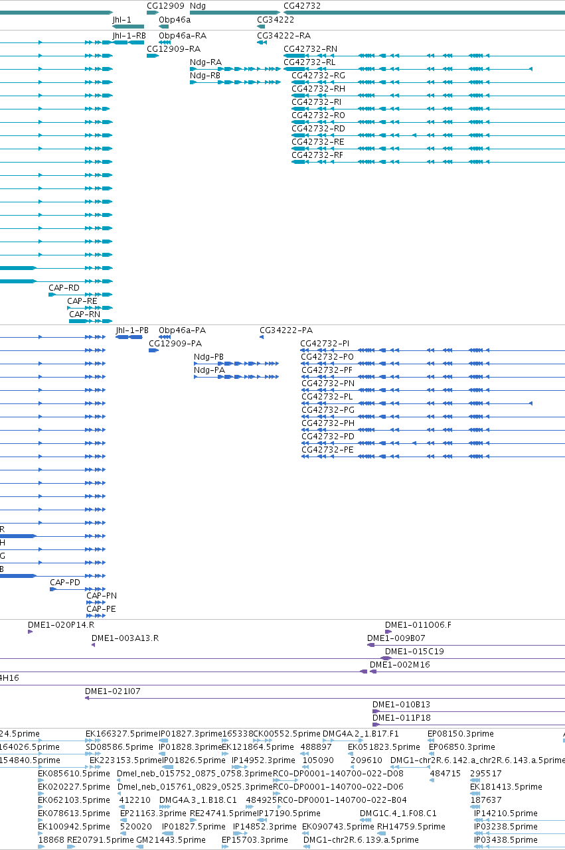Click EST RH14759.5prime
Viewport: 565px width, 850px height.
[411, 827]
